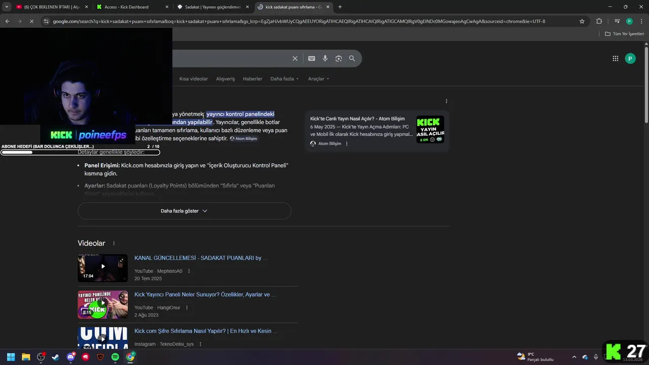
Task: Focus the Chrome address bar URL
Action: pos(299,21)
